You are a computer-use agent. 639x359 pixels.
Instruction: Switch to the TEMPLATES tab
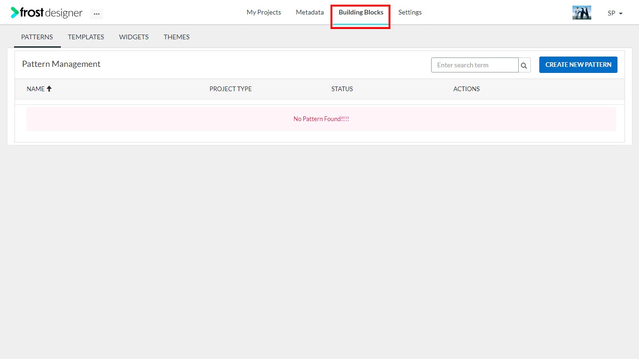(x=86, y=37)
